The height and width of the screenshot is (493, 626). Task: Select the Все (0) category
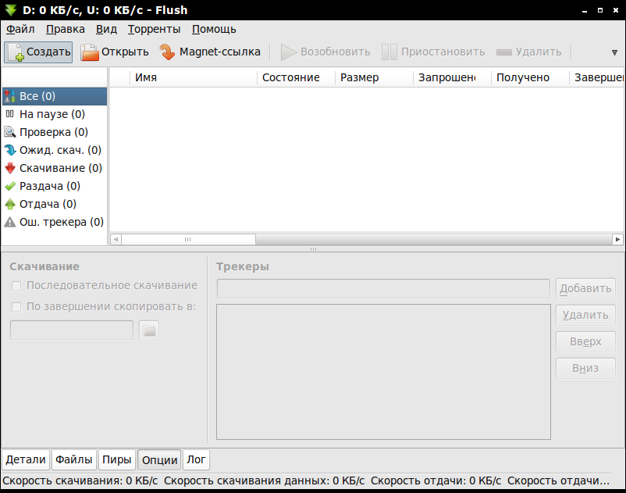[55, 96]
